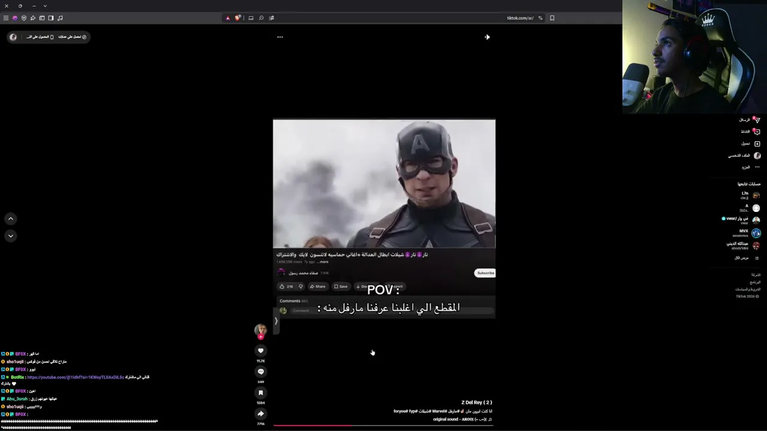Go to the previous video with up arrow
Screen dimensions: 767x431
click(11, 219)
